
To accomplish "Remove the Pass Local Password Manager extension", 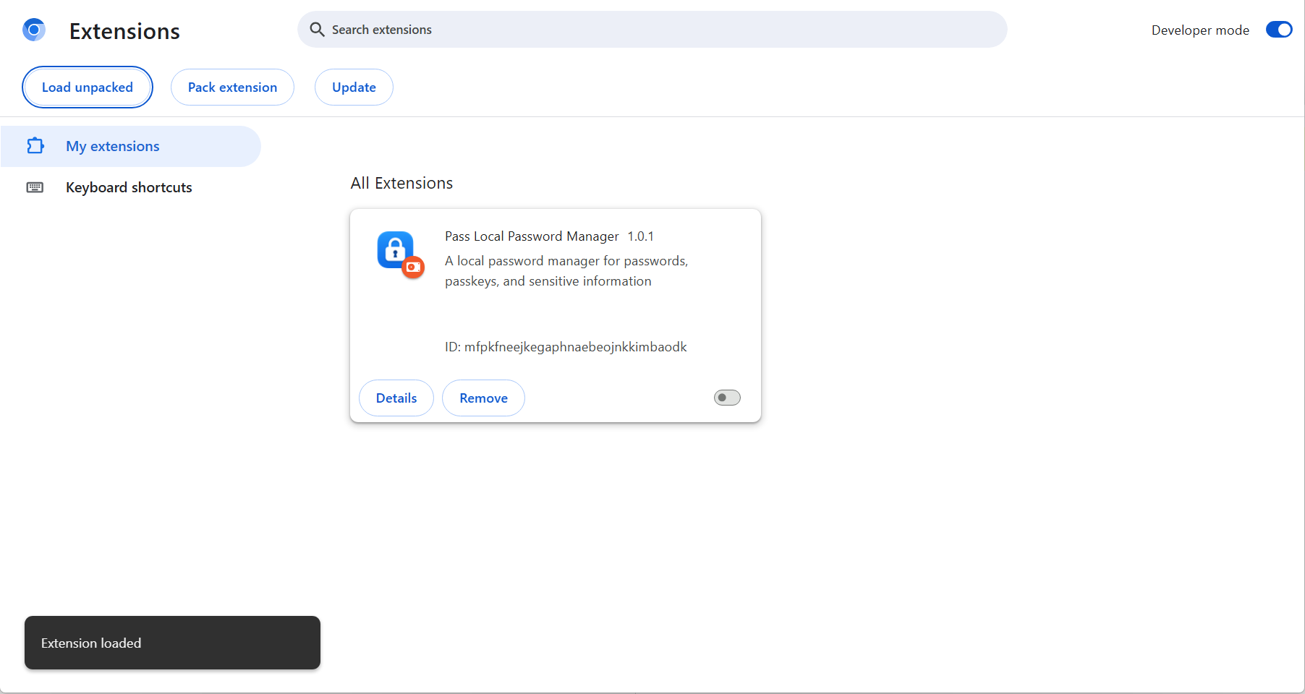I will click(x=483, y=398).
